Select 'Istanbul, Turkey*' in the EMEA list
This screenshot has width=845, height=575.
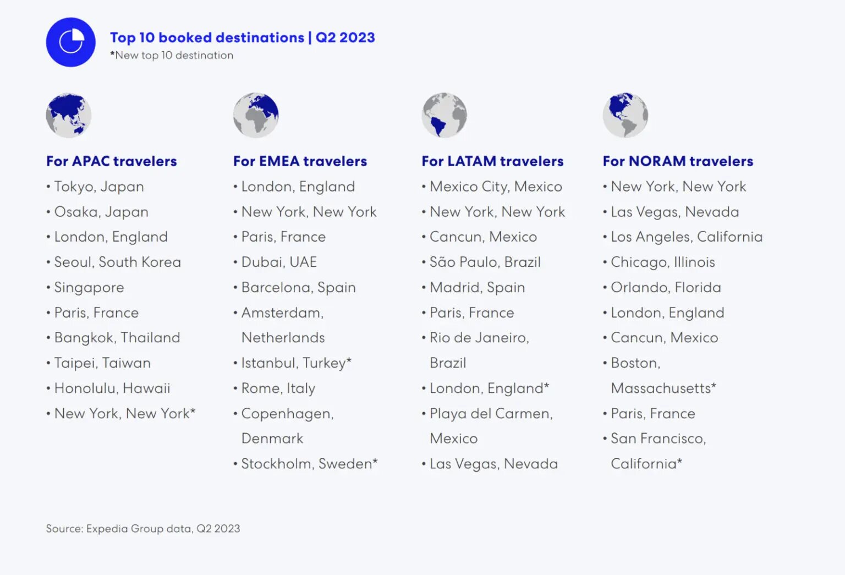[x=297, y=363]
